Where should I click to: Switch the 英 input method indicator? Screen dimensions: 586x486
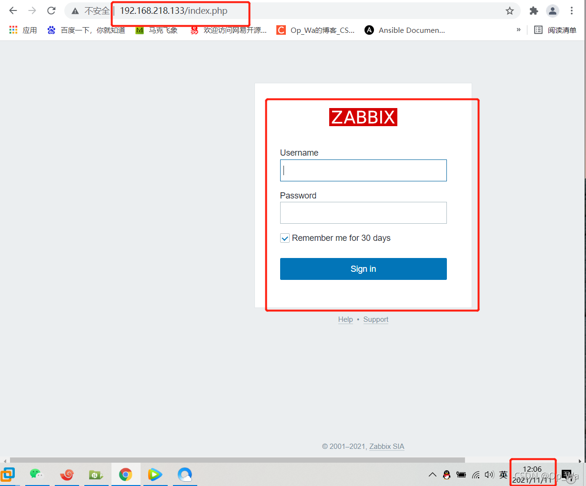click(504, 475)
